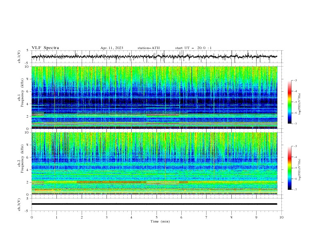The image size is (317, 244).
Task: Click the "-7" tick on the ch.2 colorbar
Action: pos(295,190)
